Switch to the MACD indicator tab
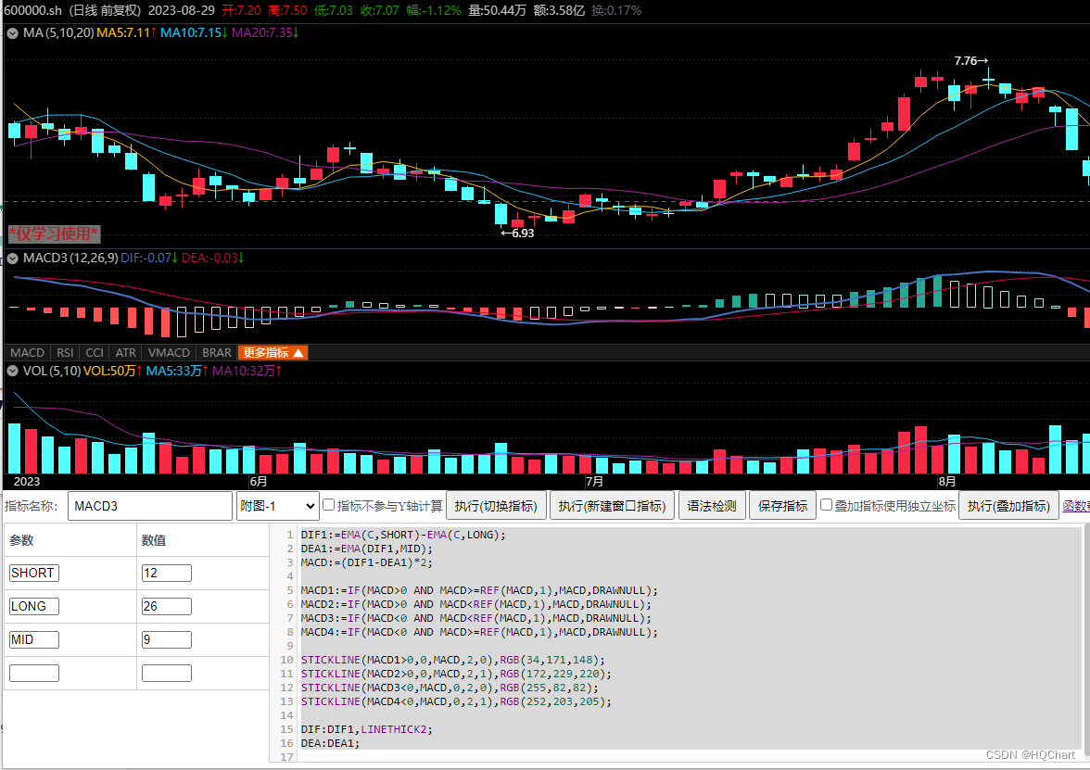The width and height of the screenshot is (1090, 770). [27, 353]
